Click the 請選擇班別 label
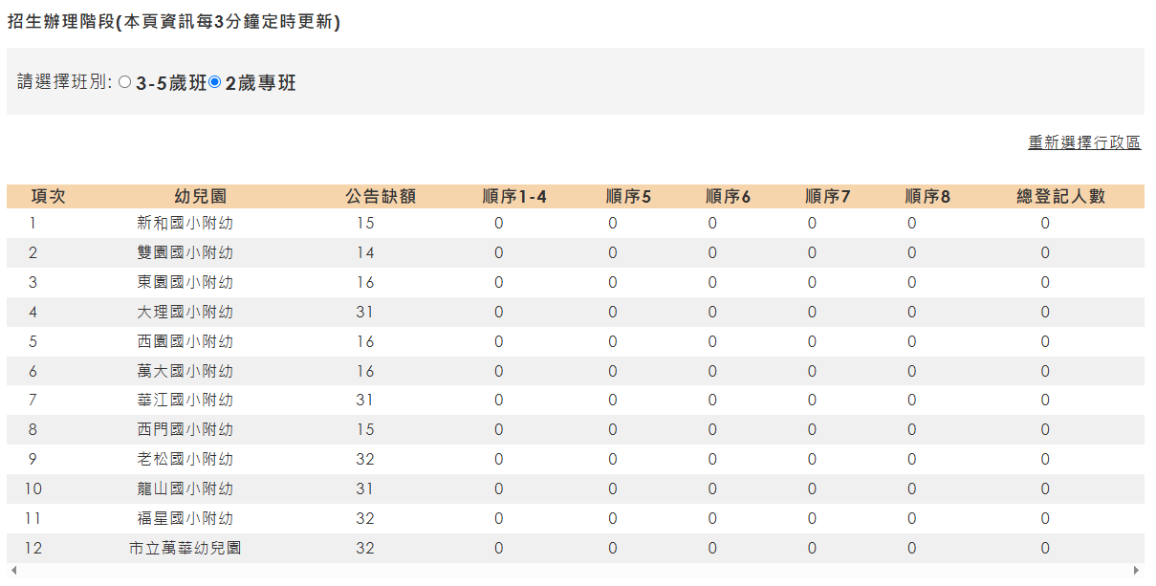1156x586 pixels. (x=65, y=83)
